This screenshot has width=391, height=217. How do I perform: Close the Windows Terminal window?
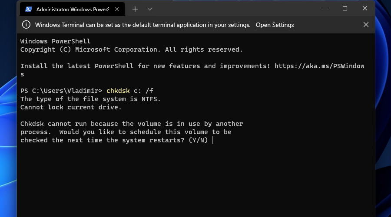pyautogui.click(x=365, y=8)
